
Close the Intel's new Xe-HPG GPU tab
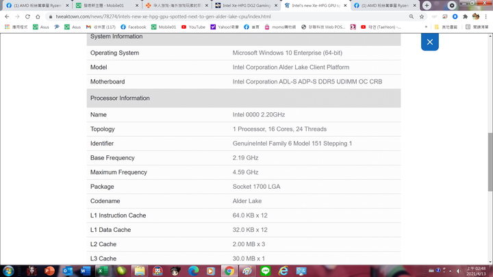point(345,5)
